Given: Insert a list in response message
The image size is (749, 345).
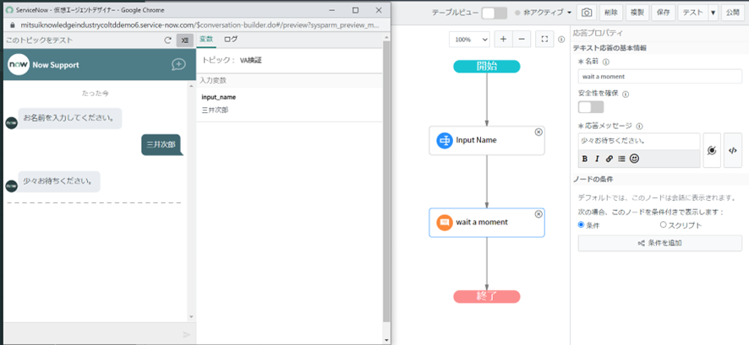Looking at the screenshot, I should coord(621,159).
